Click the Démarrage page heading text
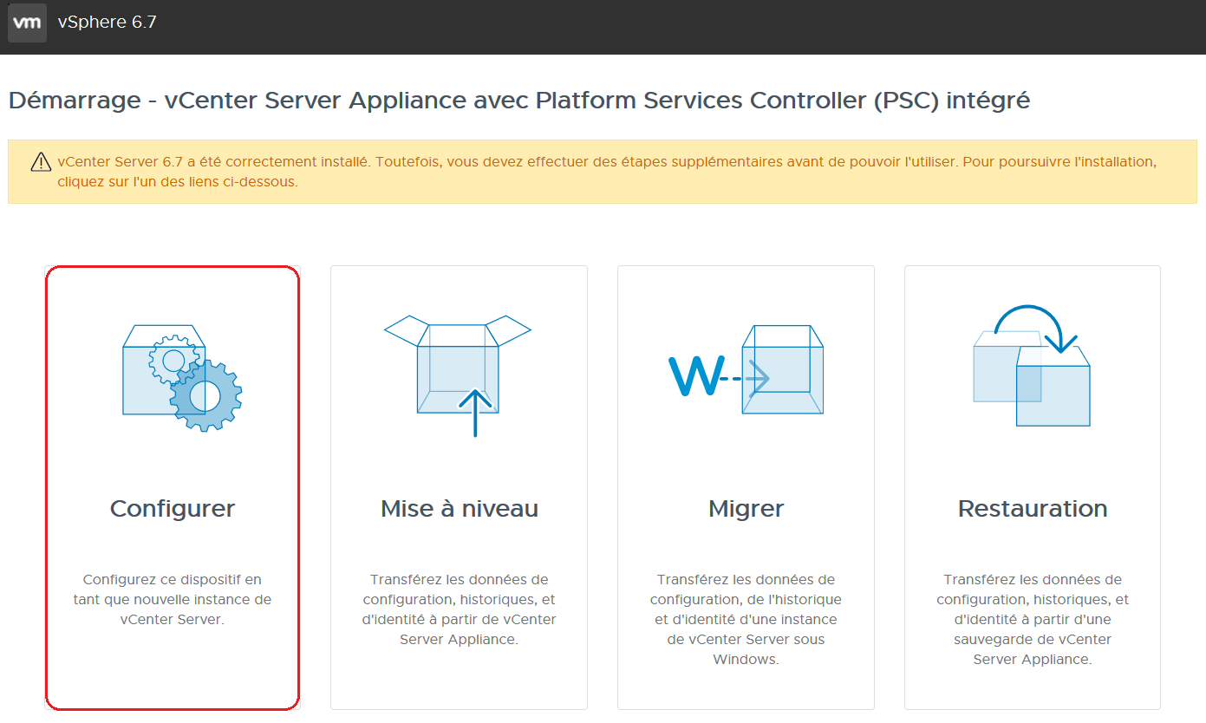 pyautogui.click(x=519, y=101)
